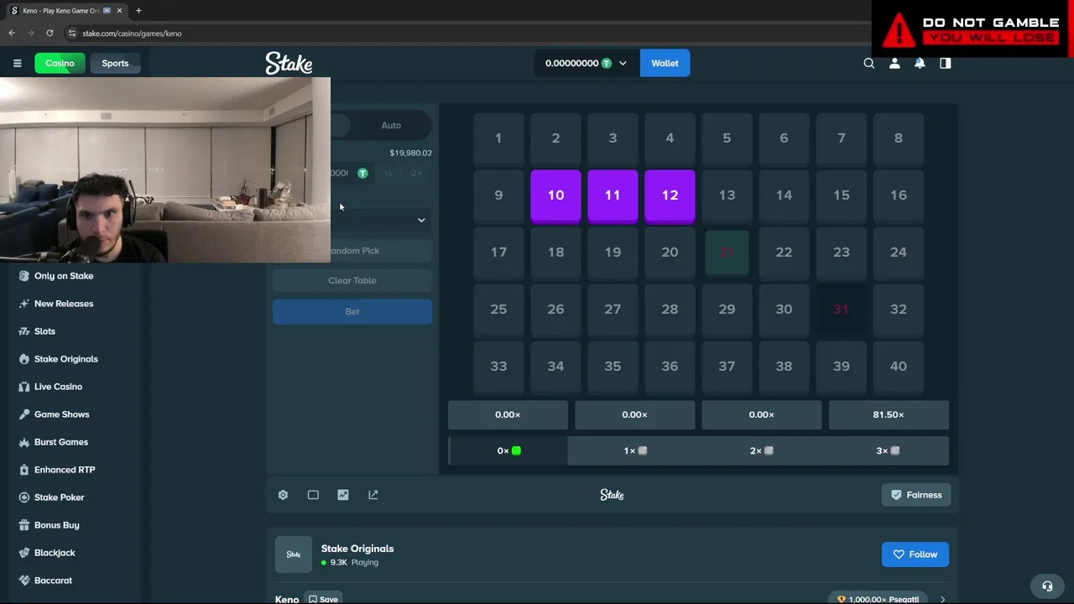Select Keno tile 1
Viewport: 1074px width, 604px height.
point(498,138)
